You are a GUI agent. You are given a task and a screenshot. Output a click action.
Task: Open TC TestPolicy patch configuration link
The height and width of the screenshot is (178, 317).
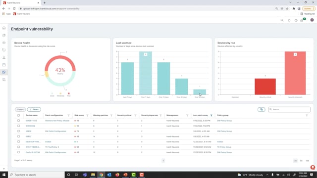52,147
